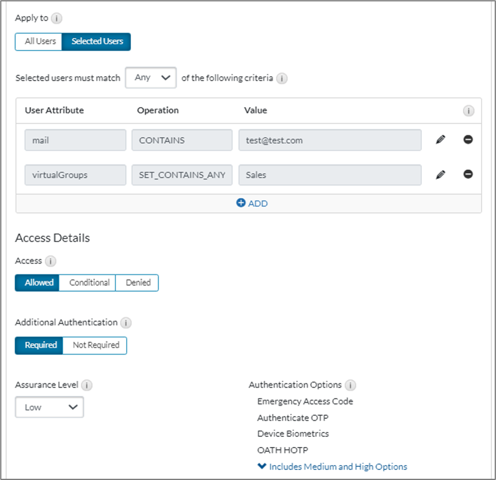Click info icon next to following criteria
The image size is (496, 480).
281,79
